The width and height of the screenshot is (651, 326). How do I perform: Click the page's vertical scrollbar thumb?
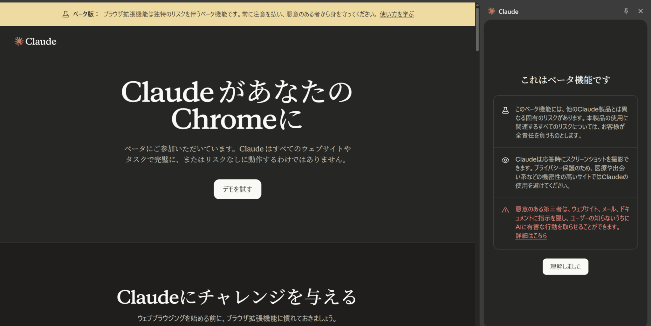click(x=477, y=29)
